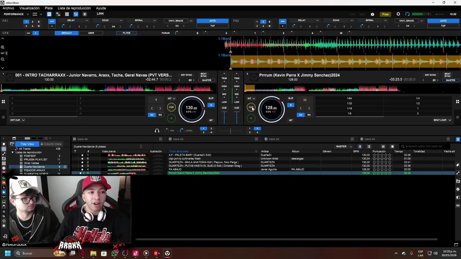Toggle Quantize Q on deck 1

point(211,105)
